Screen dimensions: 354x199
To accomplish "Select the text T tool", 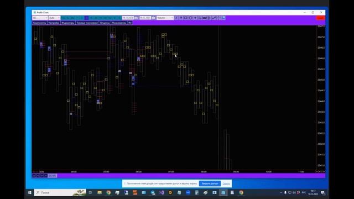I will tap(195, 18).
